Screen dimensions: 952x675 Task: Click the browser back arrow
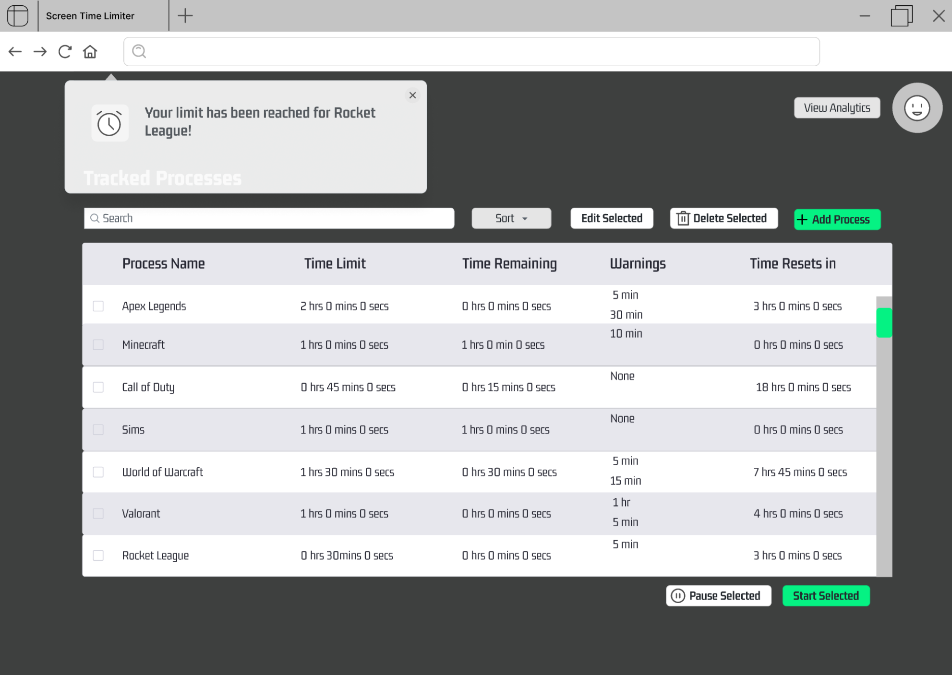click(x=15, y=51)
